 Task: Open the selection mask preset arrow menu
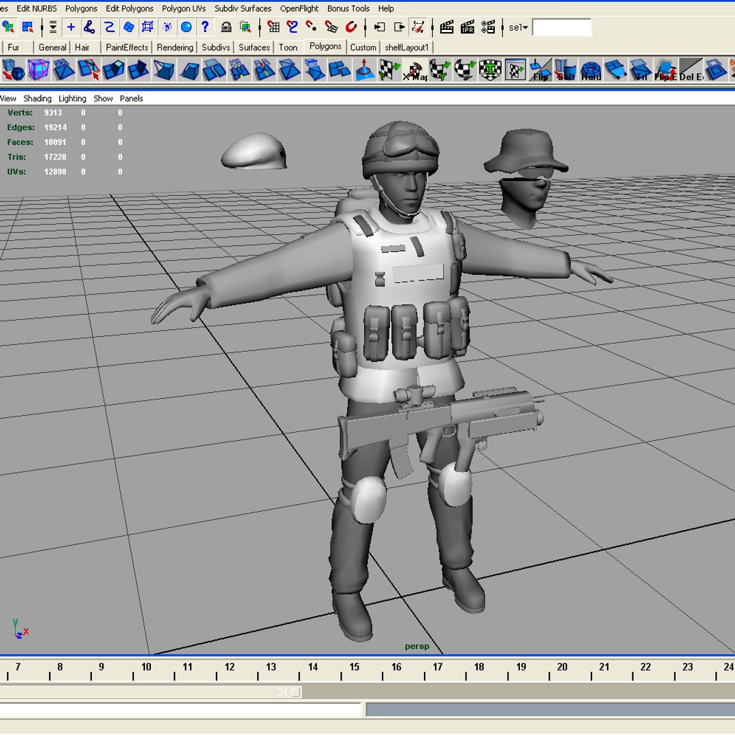pyautogui.click(x=53, y=27)
